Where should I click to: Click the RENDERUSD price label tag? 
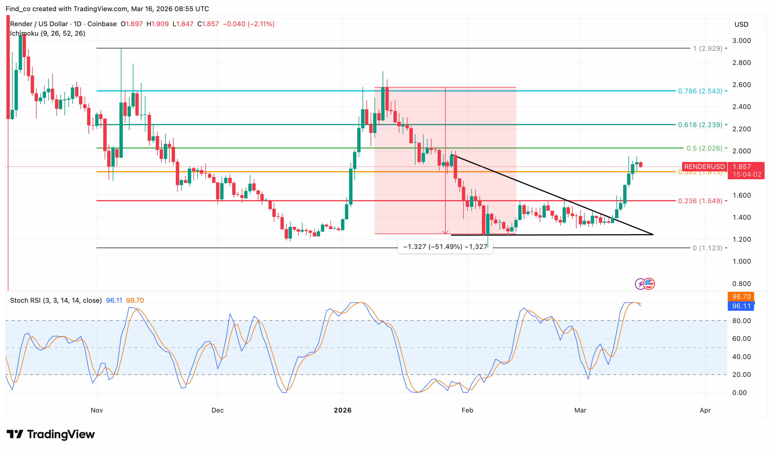click(x=704, y=166)
